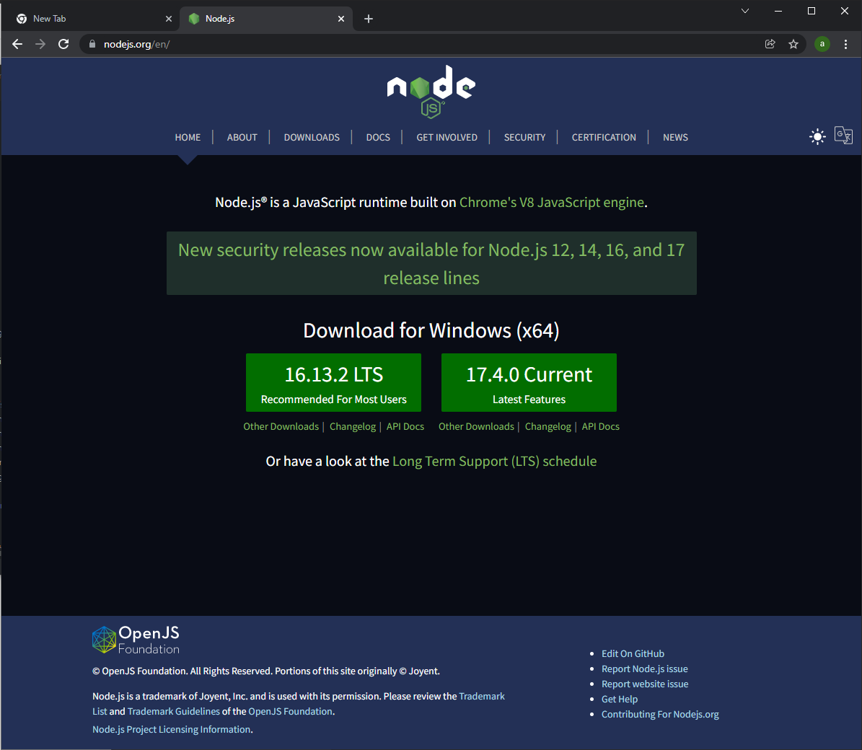Open Contributing For Nodejs.org link
862x750 pixels.
[x=660, y=714]
